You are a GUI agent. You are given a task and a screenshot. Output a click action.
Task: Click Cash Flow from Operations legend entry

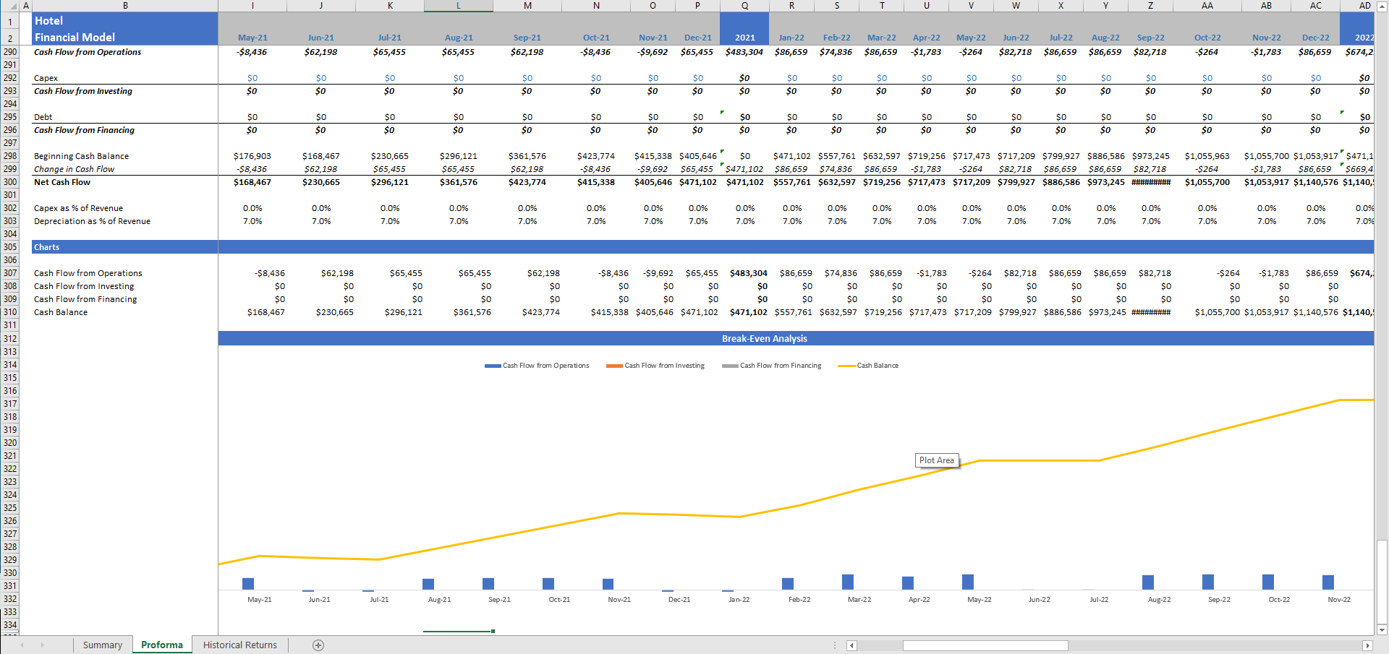pos(537,366)
